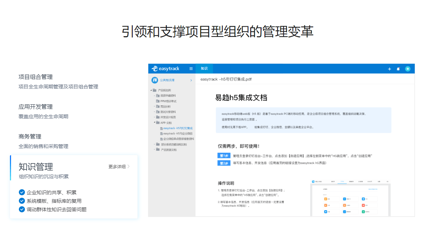Click the file icon of 企业微信单点登录准备资料
Screen dimensions: 442x240
[x=161, y=139]
